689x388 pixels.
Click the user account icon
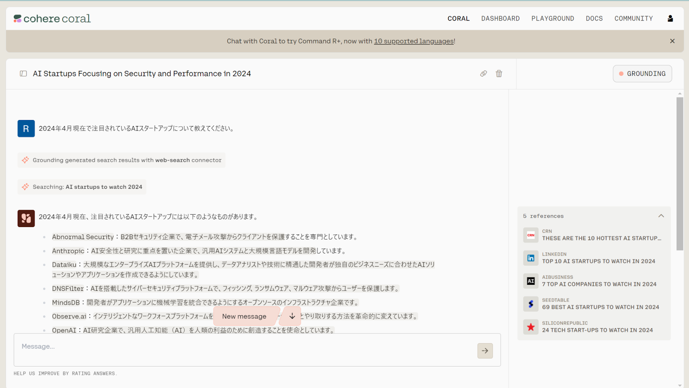[670, 18]
